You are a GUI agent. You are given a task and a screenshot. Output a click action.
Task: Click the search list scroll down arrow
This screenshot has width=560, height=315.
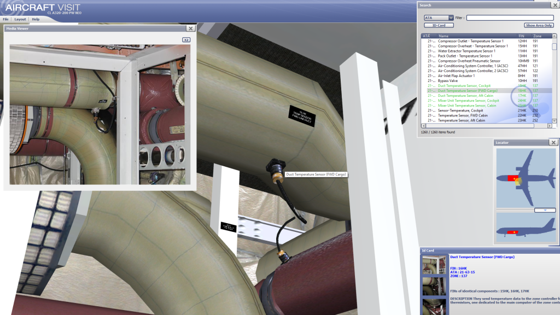pyautogui.click(x=555, y=121)
